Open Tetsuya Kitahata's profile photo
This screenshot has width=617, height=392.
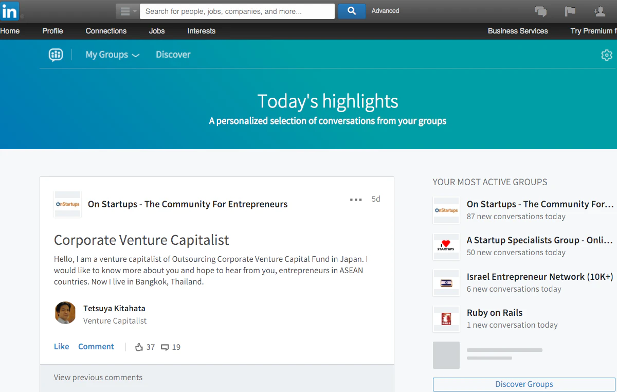65,313
